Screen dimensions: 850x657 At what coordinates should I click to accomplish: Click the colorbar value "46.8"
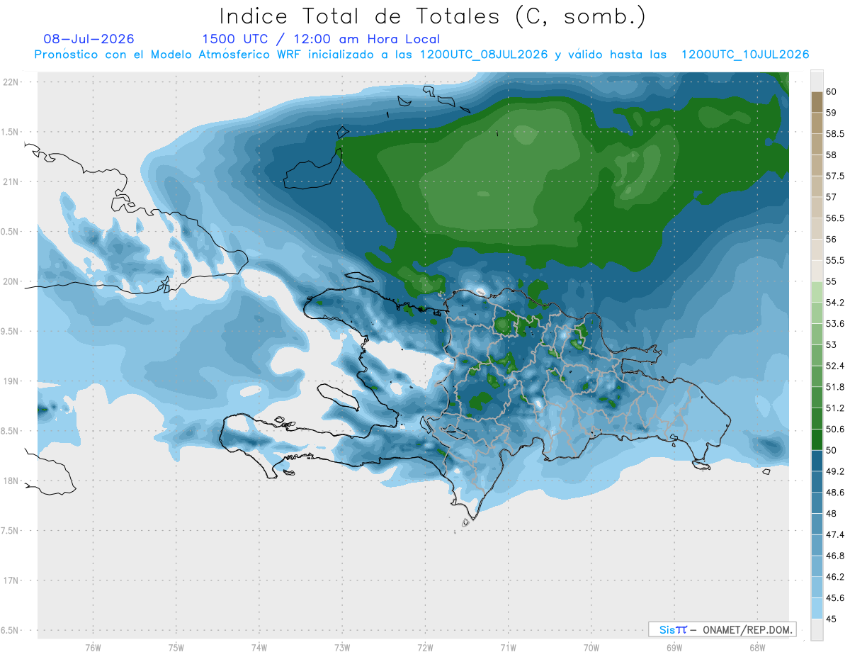pos(836,556)
